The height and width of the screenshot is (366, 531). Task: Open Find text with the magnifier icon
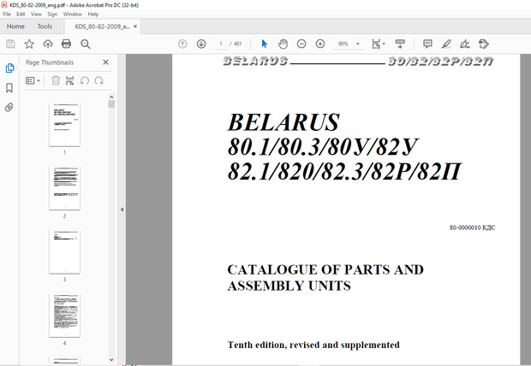(x=86, y=44)
